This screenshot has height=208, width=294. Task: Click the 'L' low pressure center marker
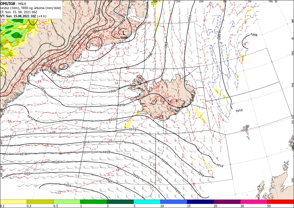click(x=124, y=33)
